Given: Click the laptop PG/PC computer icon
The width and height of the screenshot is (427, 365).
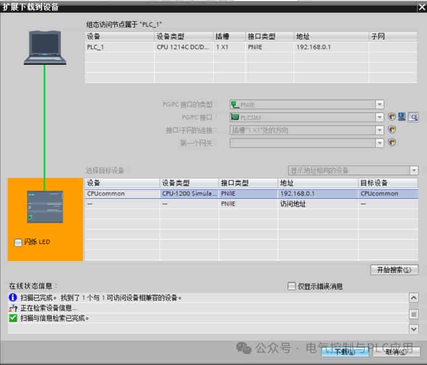Looking at the screenshot, I should [x=45, y=48].
